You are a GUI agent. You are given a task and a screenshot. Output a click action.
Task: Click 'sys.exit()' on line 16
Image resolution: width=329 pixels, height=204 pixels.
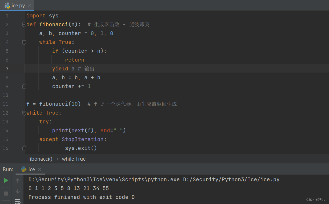click(81, 148)
